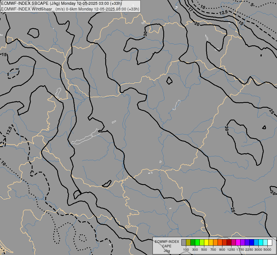Click the olive legend swatch after 100
Image resolution: width=277 pixels, height=255 pixels.
coord(188,242)
